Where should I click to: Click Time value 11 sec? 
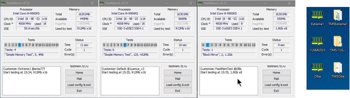coord(84,45)
